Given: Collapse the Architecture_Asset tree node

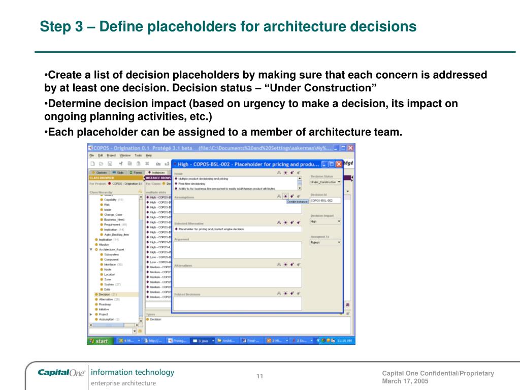Looking at the screenshot, I should 91,249.
